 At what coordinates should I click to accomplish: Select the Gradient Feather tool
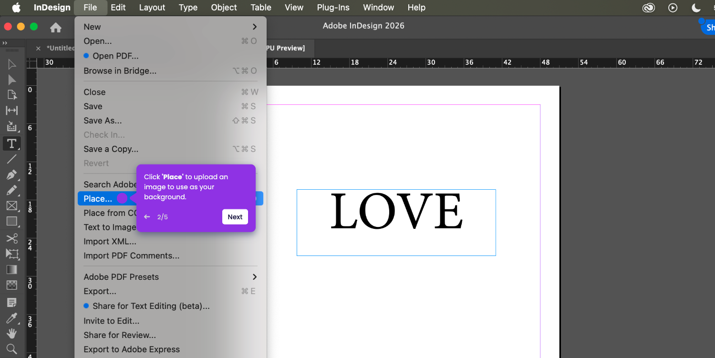point(12,285)
